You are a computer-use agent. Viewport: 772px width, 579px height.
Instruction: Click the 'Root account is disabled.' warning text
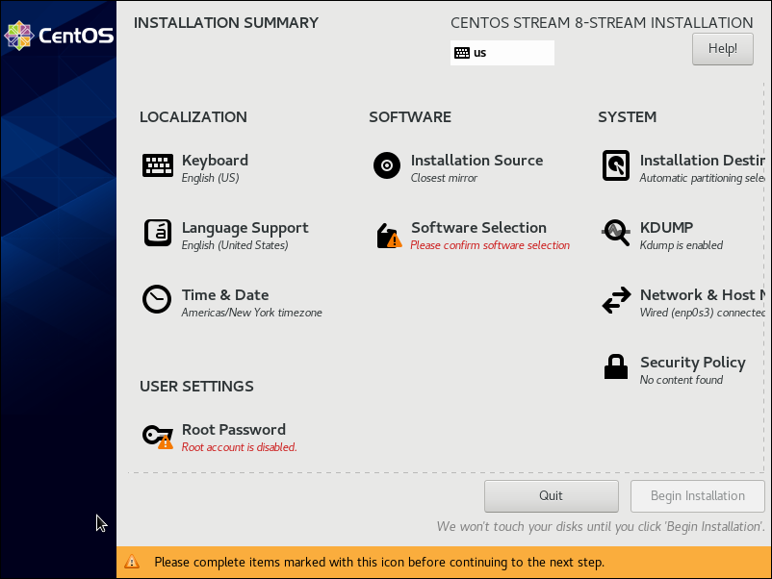(x=239, y=448)
